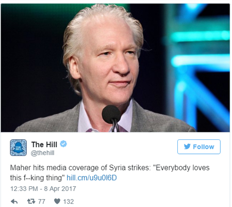Click the blue verified badge beside The Hill
Image resolution: width=232 pixels, height=207 pixels.
[63, 144]
